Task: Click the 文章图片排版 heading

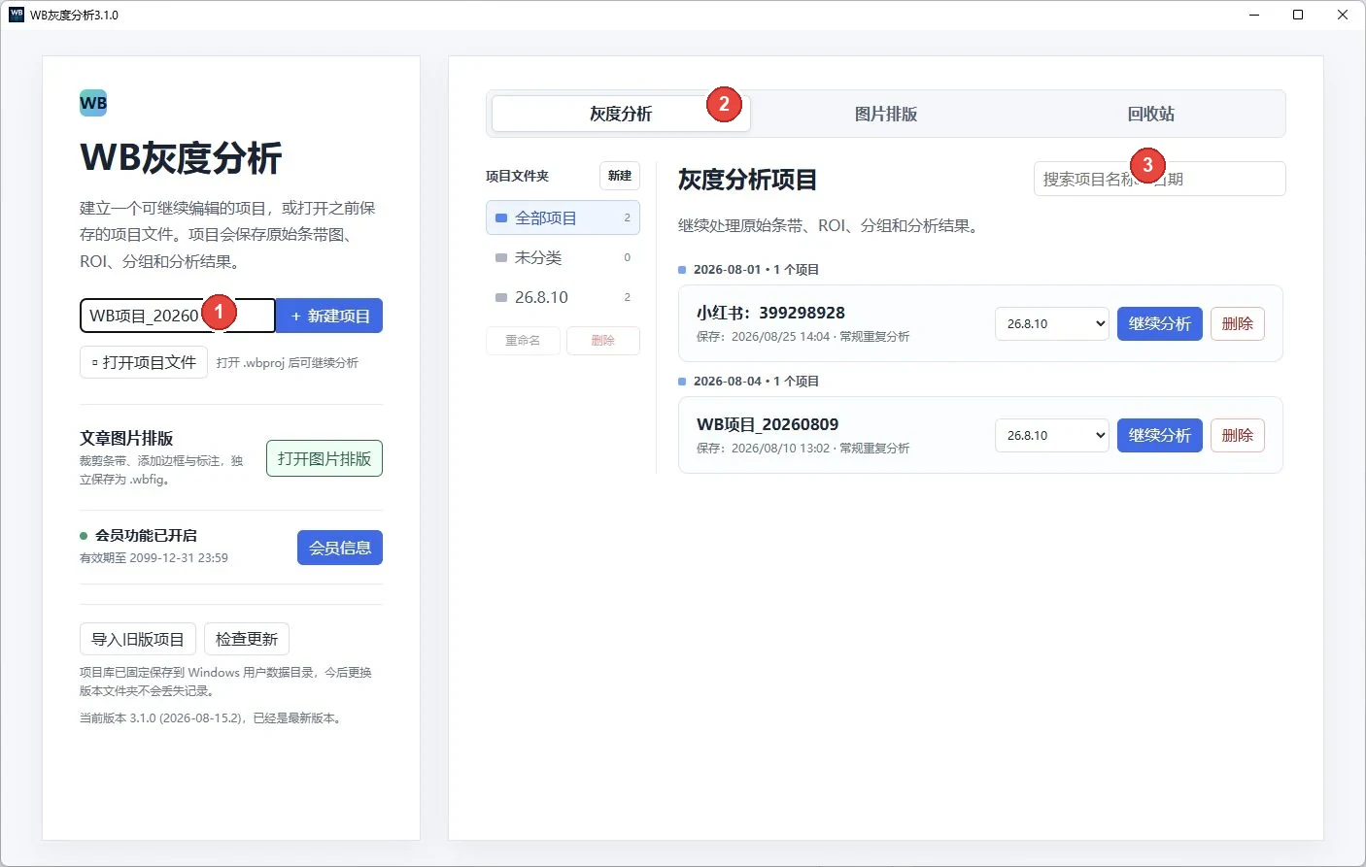Action: 126,438
